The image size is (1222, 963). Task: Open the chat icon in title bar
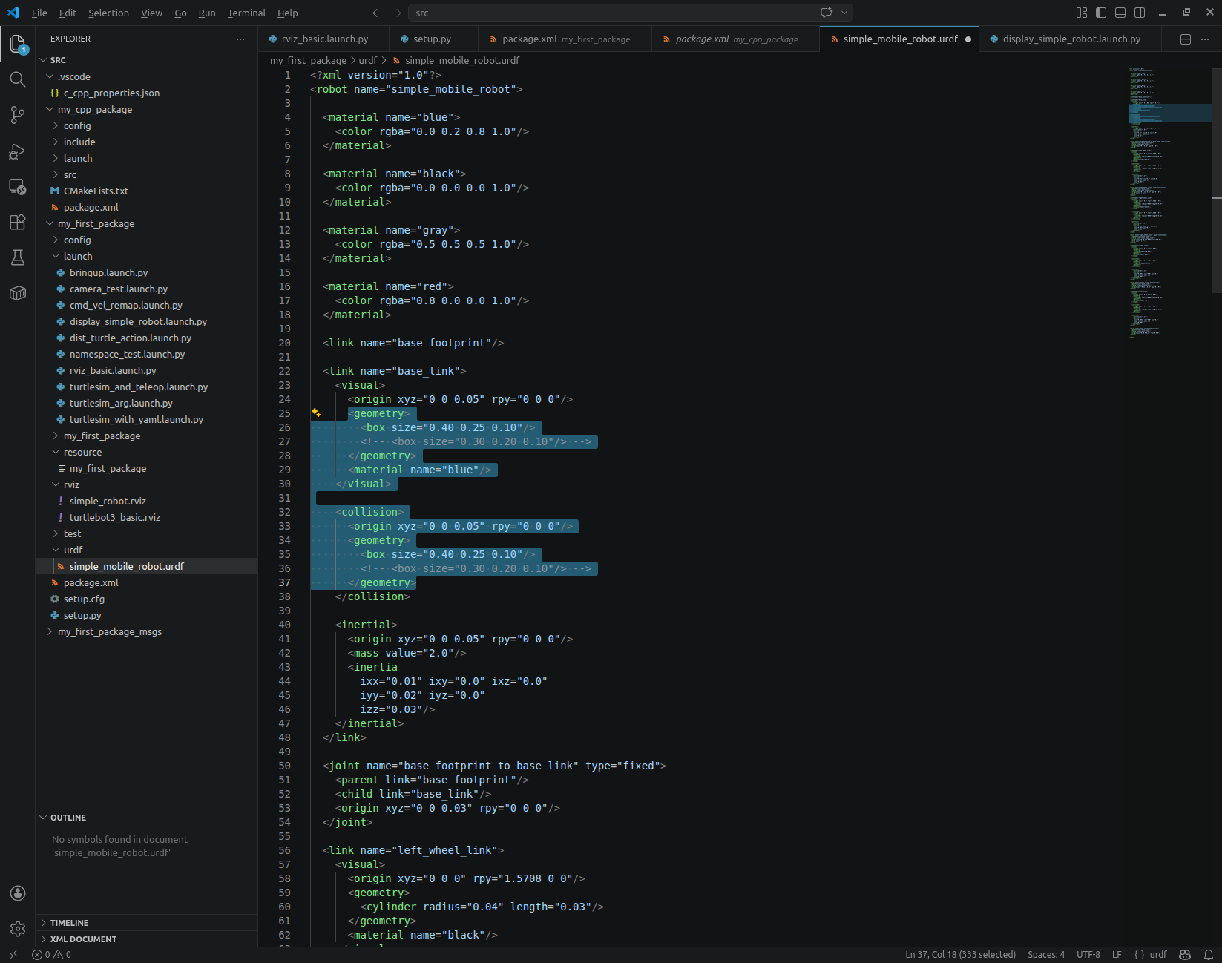click(826, 13)
